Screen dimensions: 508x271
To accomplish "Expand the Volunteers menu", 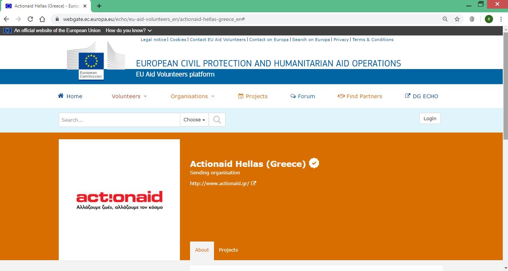I will 129,96.
